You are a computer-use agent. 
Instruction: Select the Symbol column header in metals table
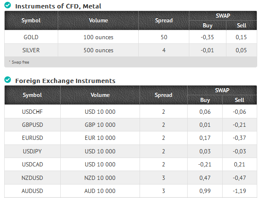coord(31,21)
